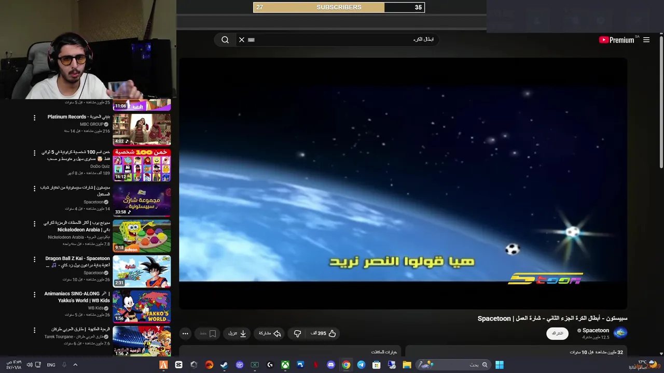Open Windows Start button

[x=499, y=365]
